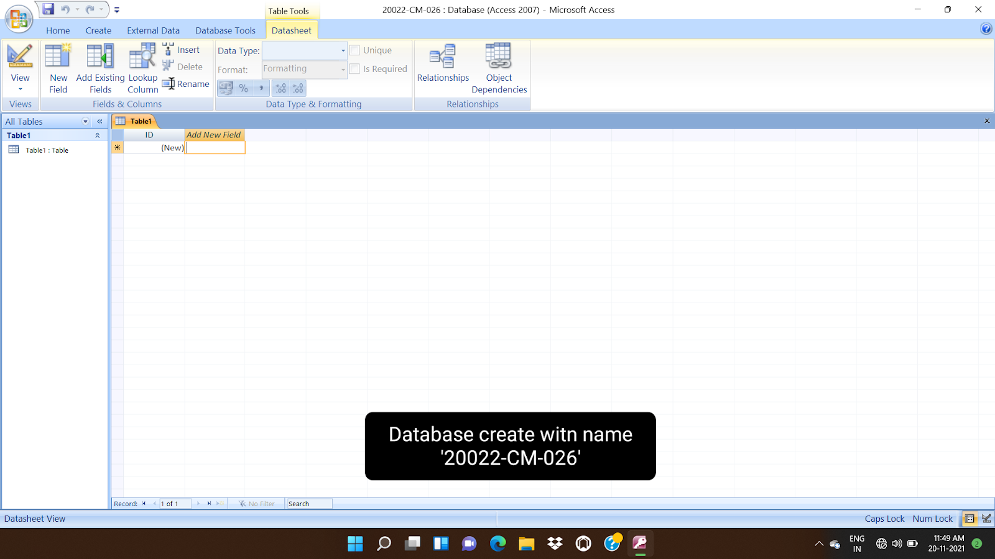Go to first record
995x559 pixels.
point(144,504)
